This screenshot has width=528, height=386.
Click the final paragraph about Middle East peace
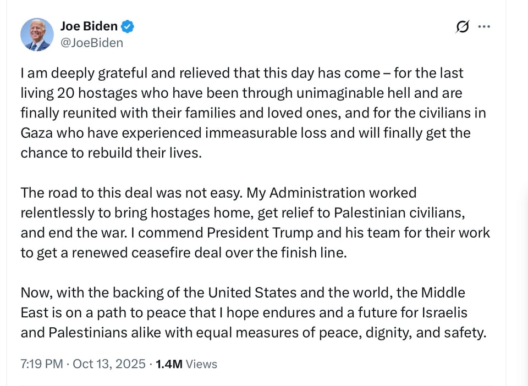[x=242, y=312]
